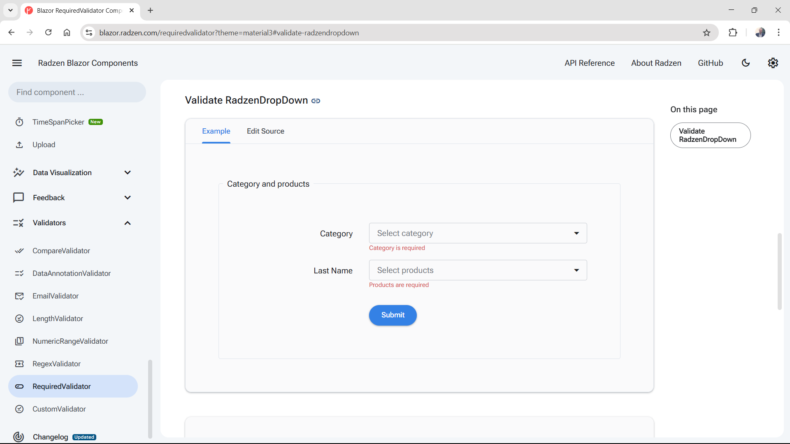Switch to the Example tab
This screenshot has width=790, height=444.
tap(216, 131)
